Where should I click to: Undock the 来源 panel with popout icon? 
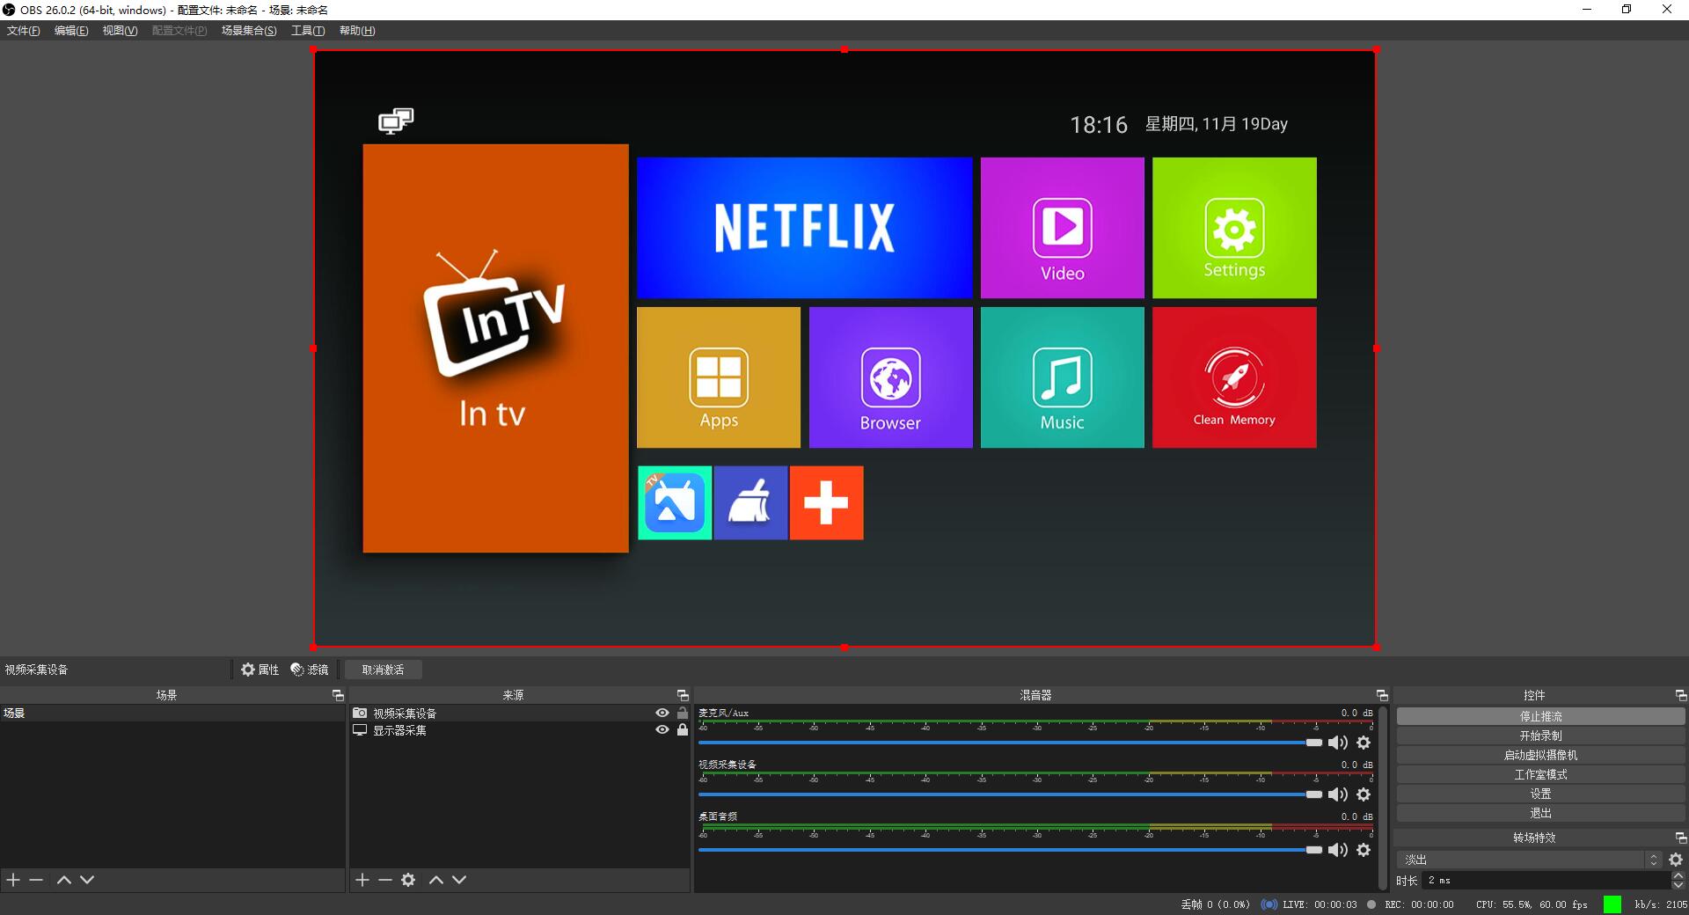[683, 695]
